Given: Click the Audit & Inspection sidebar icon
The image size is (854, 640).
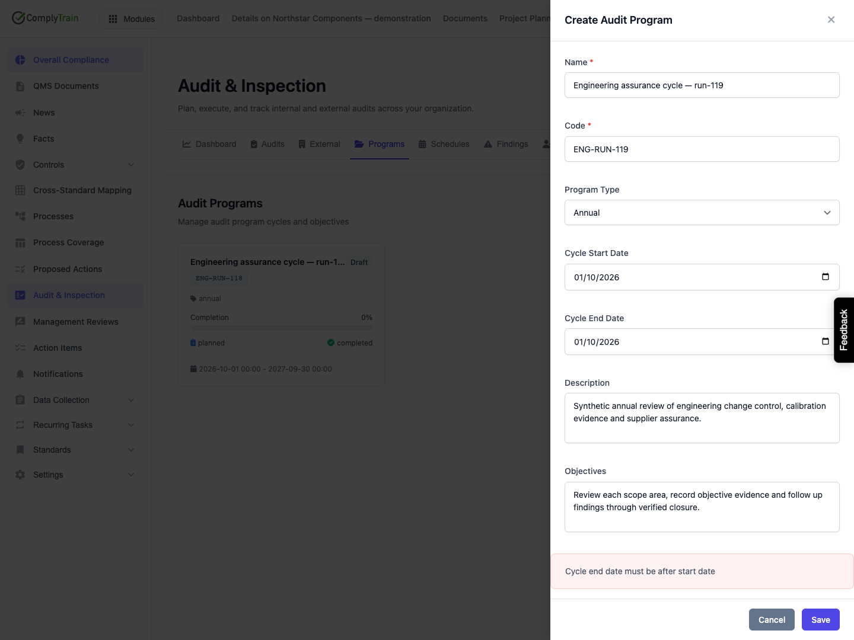Looking at the screenshot, I should click(x=20, y=295).
